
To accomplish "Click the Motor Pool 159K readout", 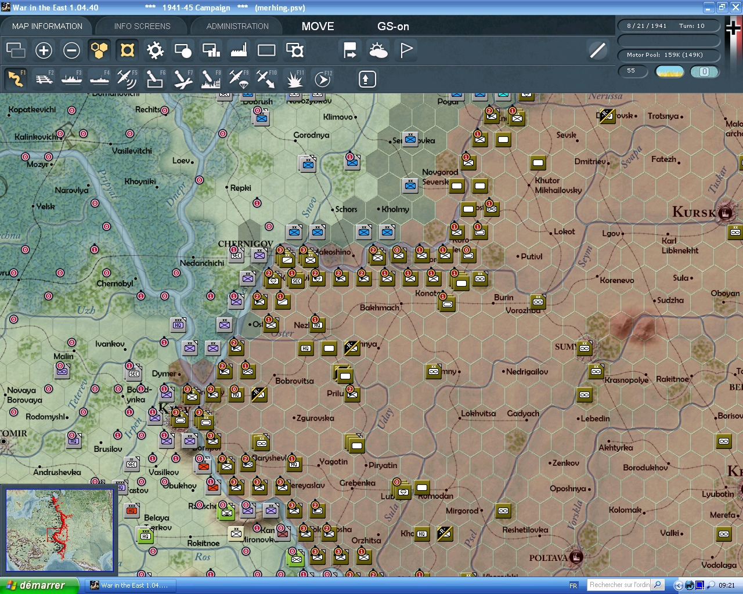I will 669,55.
